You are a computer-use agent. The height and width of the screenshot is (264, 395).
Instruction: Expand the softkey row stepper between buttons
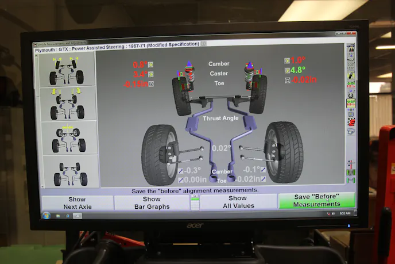coord(195,202)
